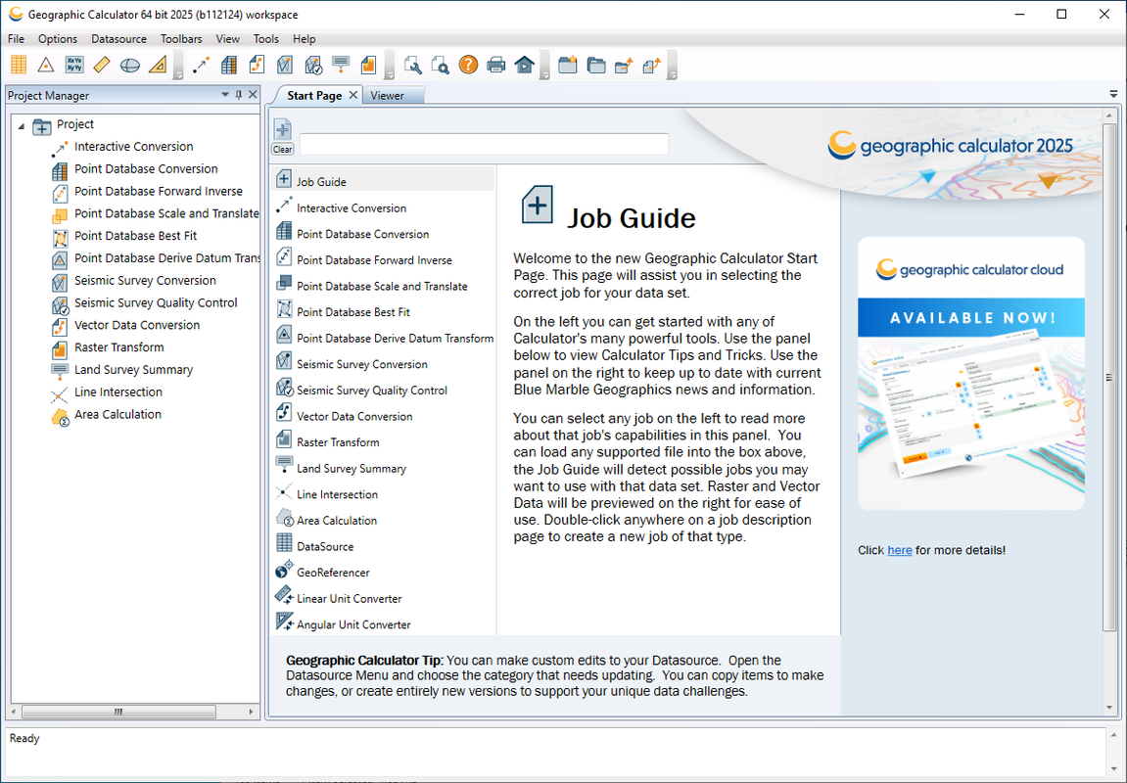
Task: Select Interactive Conversion in Project Manager tree
Action: click(x=134, y=147)
